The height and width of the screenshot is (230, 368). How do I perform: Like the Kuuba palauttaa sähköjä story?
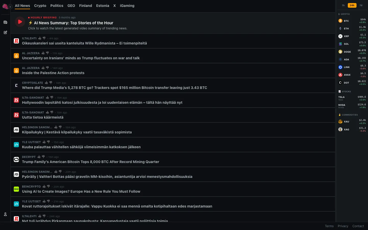(x=44, y=142)
